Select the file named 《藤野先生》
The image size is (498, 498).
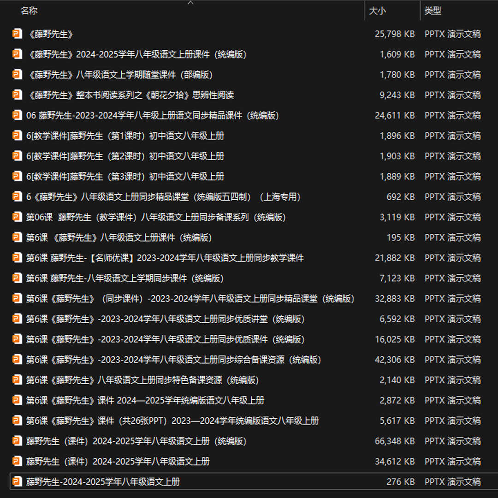[51, 34]
